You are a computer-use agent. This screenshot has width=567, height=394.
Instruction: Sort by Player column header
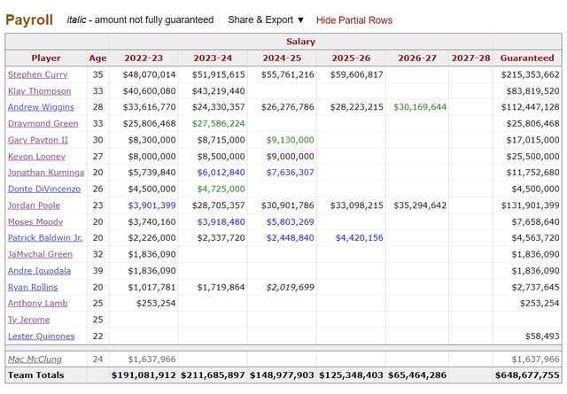(x=46, y=58)
